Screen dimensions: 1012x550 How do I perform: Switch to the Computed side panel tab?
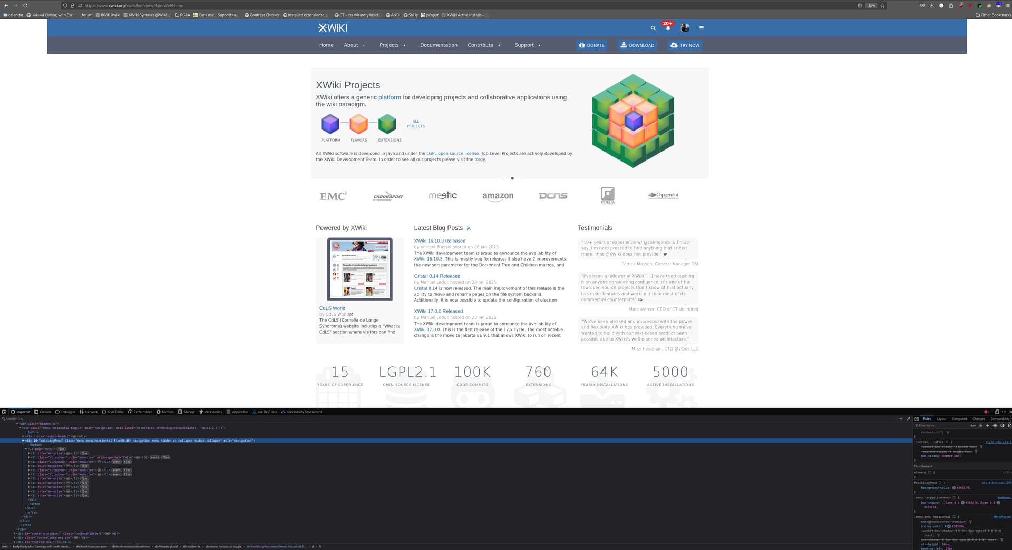point(959,419)
